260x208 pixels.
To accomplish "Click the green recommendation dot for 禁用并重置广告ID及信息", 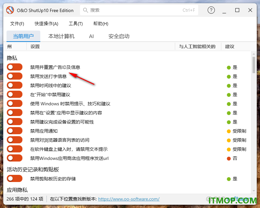I will (229, 68).
